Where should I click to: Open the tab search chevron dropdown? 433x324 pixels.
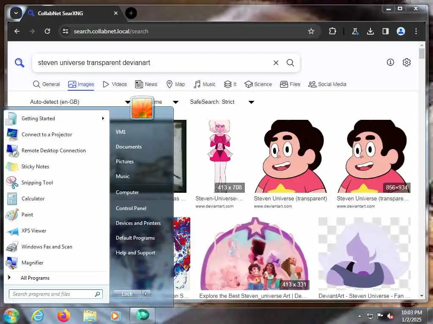pos(16,13)
